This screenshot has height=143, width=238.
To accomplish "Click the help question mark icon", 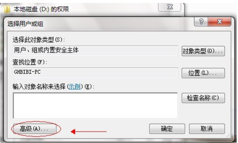I will (x=201, y=22).
